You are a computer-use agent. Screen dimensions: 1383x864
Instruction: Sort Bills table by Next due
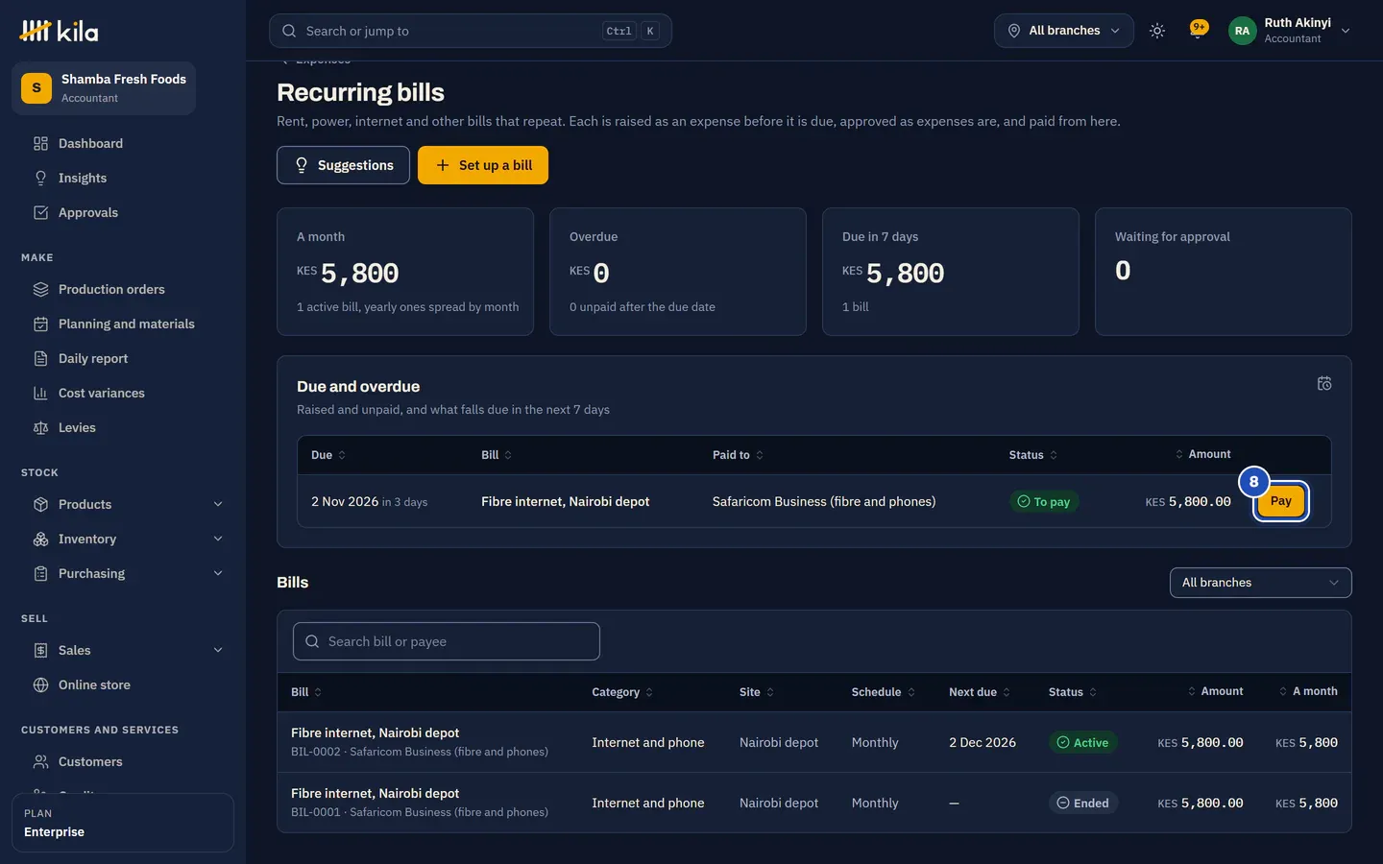[980, 692]
